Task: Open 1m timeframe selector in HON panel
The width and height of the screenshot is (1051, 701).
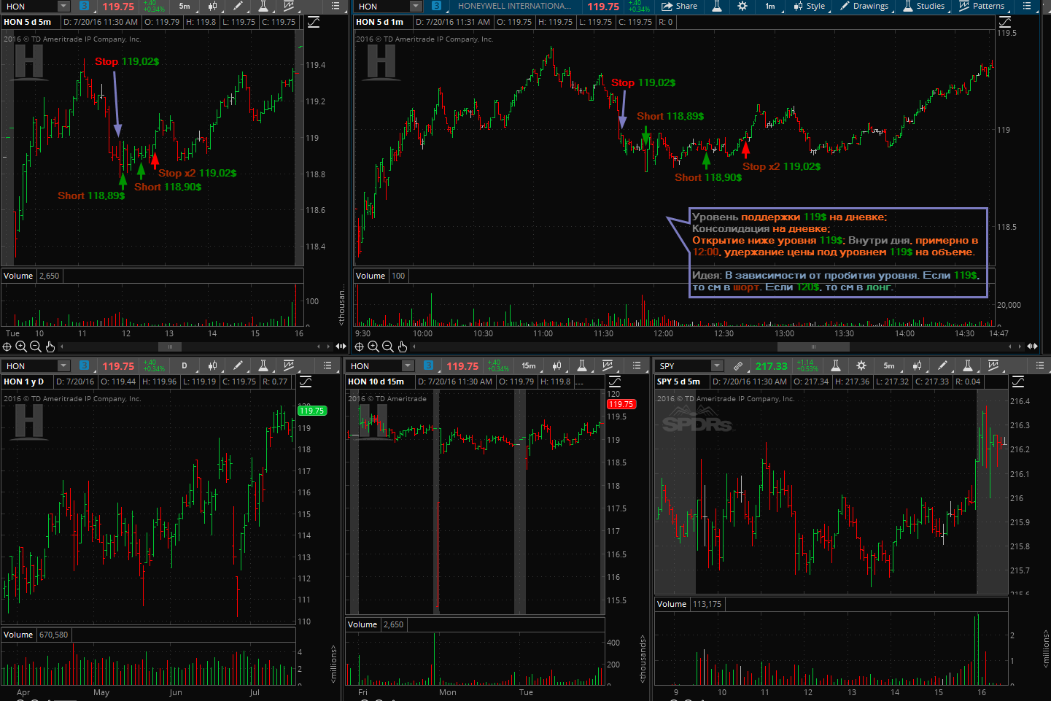Action: click(x=770, y=6)
